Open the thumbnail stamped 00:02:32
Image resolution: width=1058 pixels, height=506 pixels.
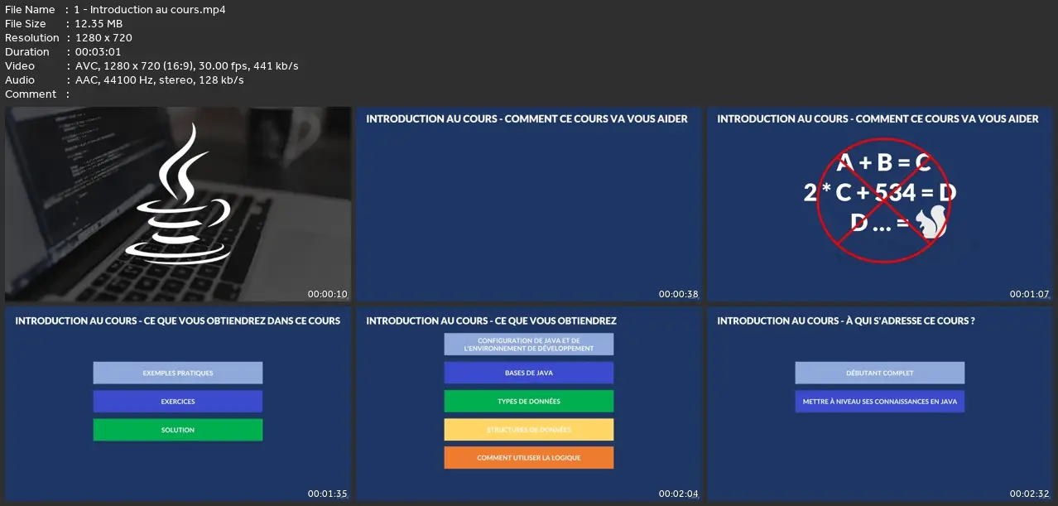(x=880, y=405)
